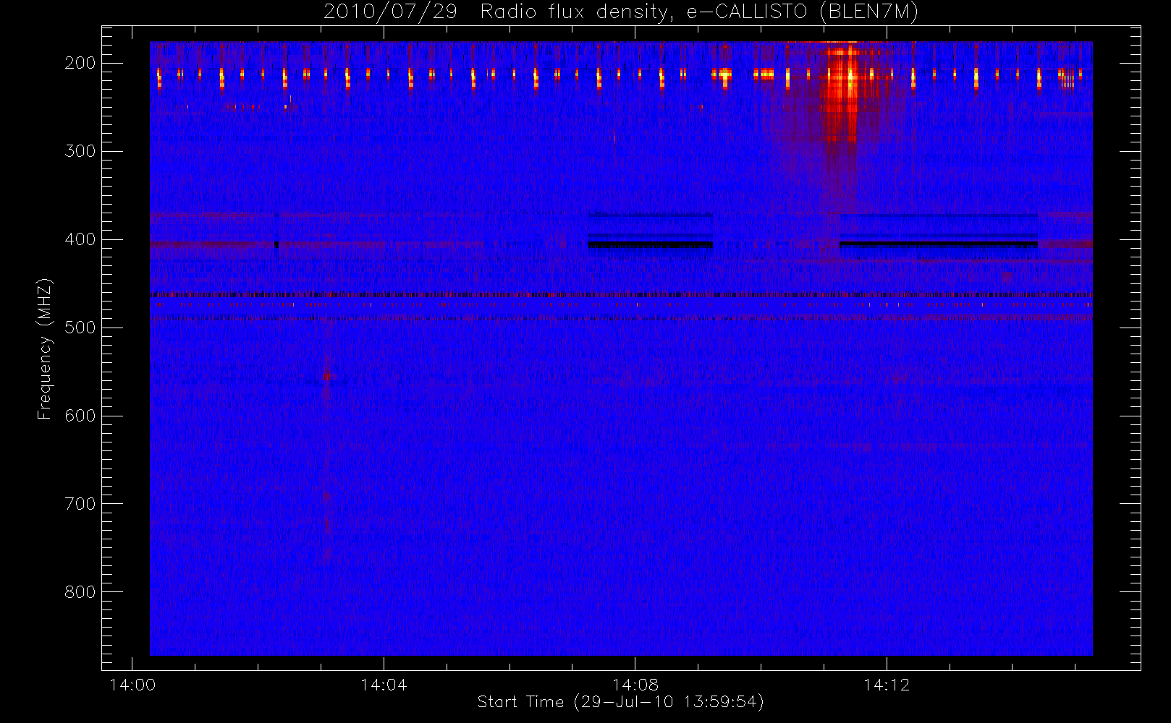Click the 300 frequency tick label
Image resolution: width=1171 pixels, height=723 pixels.
click(80, 151)
